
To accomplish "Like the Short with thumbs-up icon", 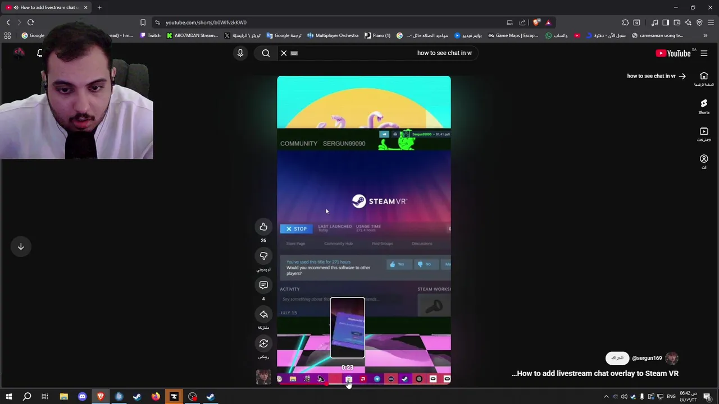I will [x=263, y=227].
